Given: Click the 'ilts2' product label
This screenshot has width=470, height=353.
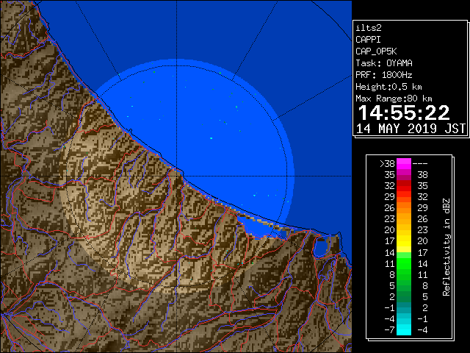Looking at the screenshot, I should pos(369,28).
